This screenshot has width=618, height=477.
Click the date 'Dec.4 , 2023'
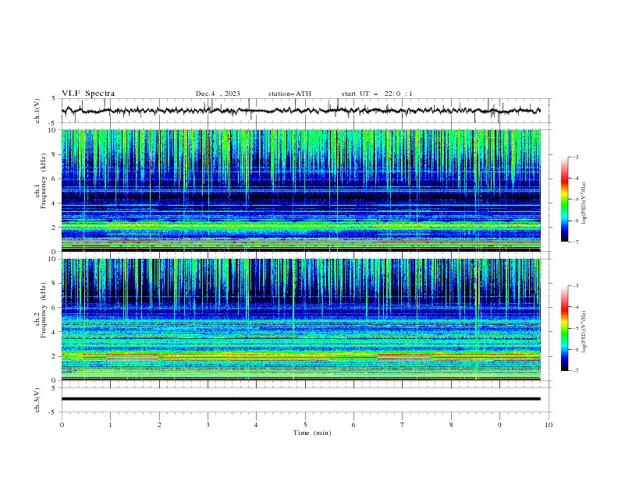(218, 94)
